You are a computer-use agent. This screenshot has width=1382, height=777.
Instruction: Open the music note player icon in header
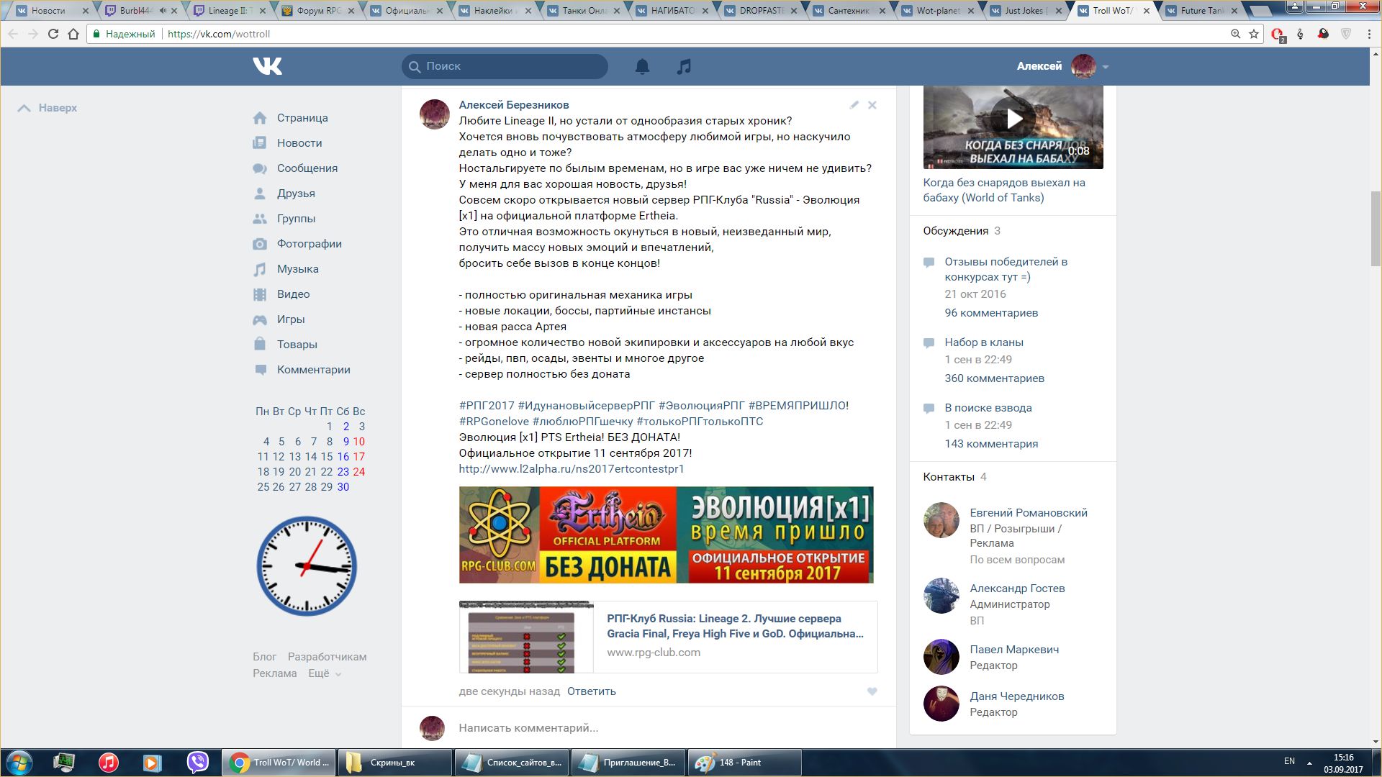(x=684, y=66)
